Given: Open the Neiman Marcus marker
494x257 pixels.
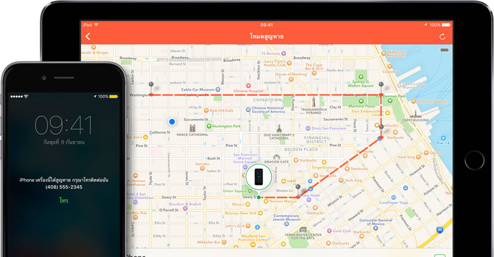Looking at the screenshot, I should [266, 201].
